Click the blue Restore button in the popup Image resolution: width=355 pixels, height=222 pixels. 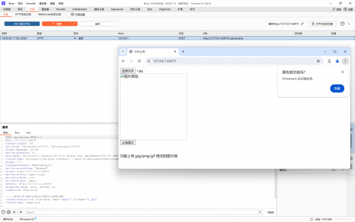(337, 88)
